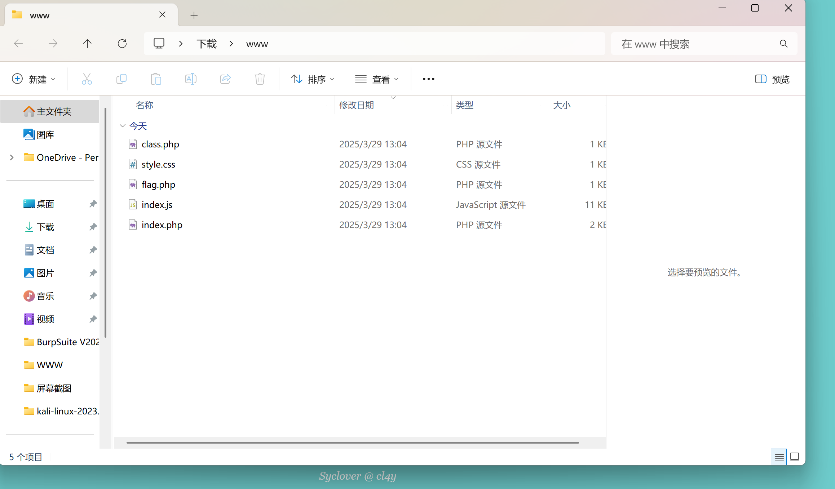Switch to large thumbnails view mode

point(795,457)
